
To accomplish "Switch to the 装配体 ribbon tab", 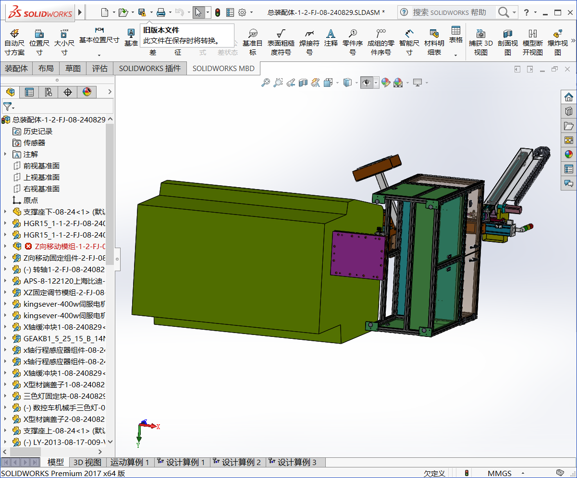I will click(16, 69).
